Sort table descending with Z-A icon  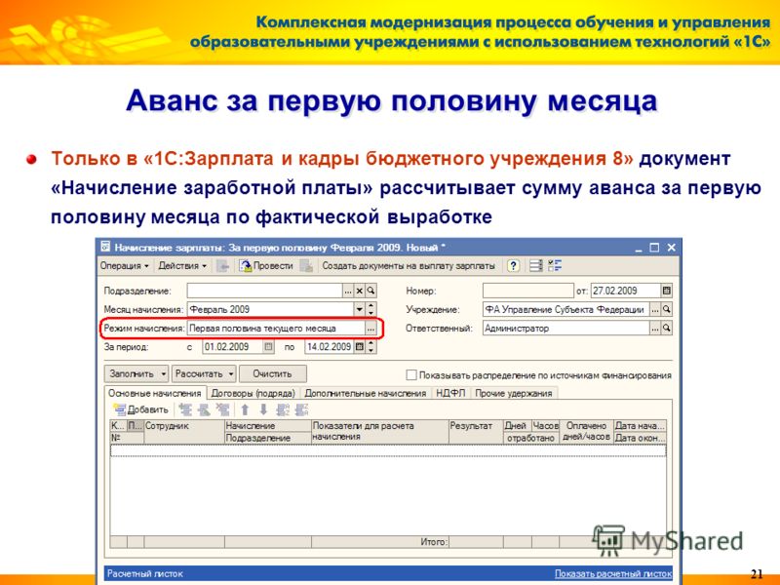pyautogui.click(x=301, y=409)
